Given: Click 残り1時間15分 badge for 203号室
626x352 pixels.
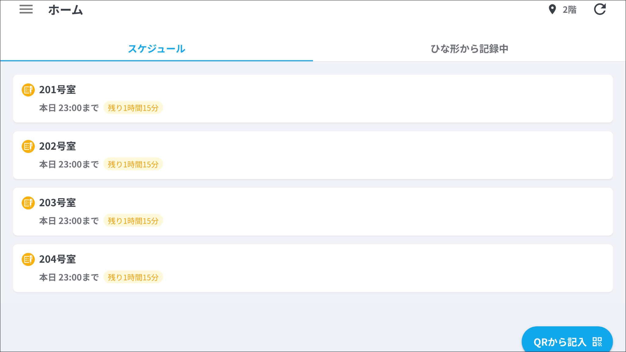Looking at the screenshot, I should [133, 221].
